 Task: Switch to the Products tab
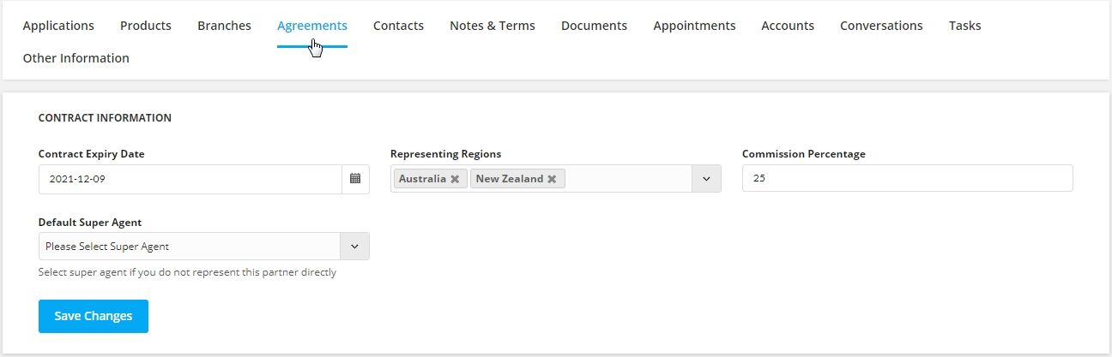(x=146, y=26)
